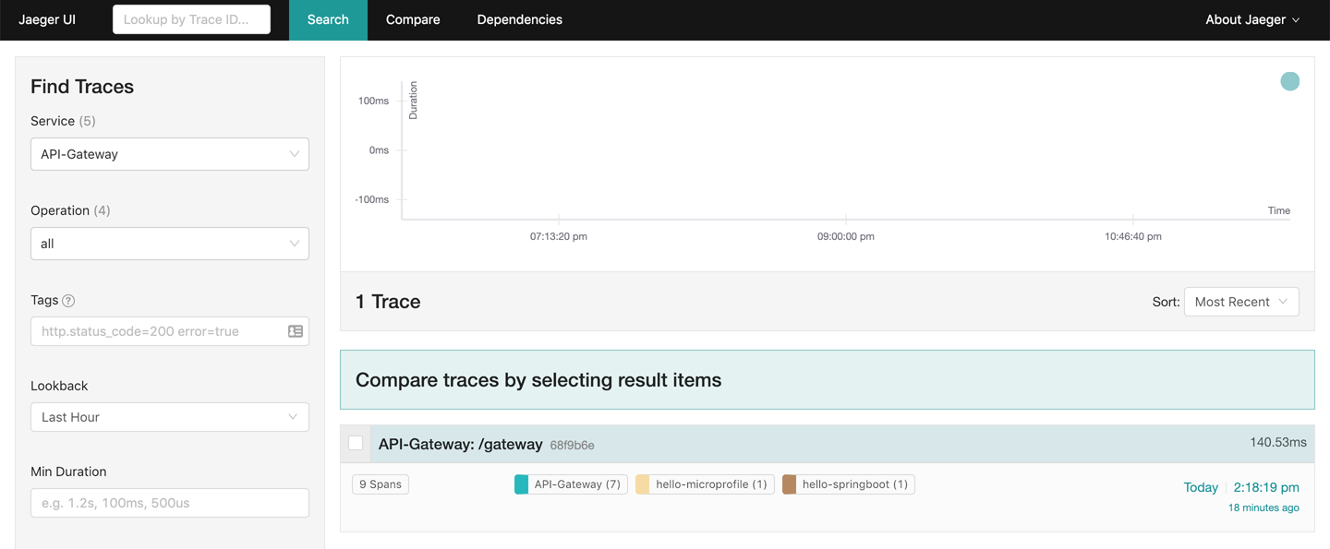This screenshot has height=549, width=1330.
Task: Click into the Min Duration input field
Action: 170,503
